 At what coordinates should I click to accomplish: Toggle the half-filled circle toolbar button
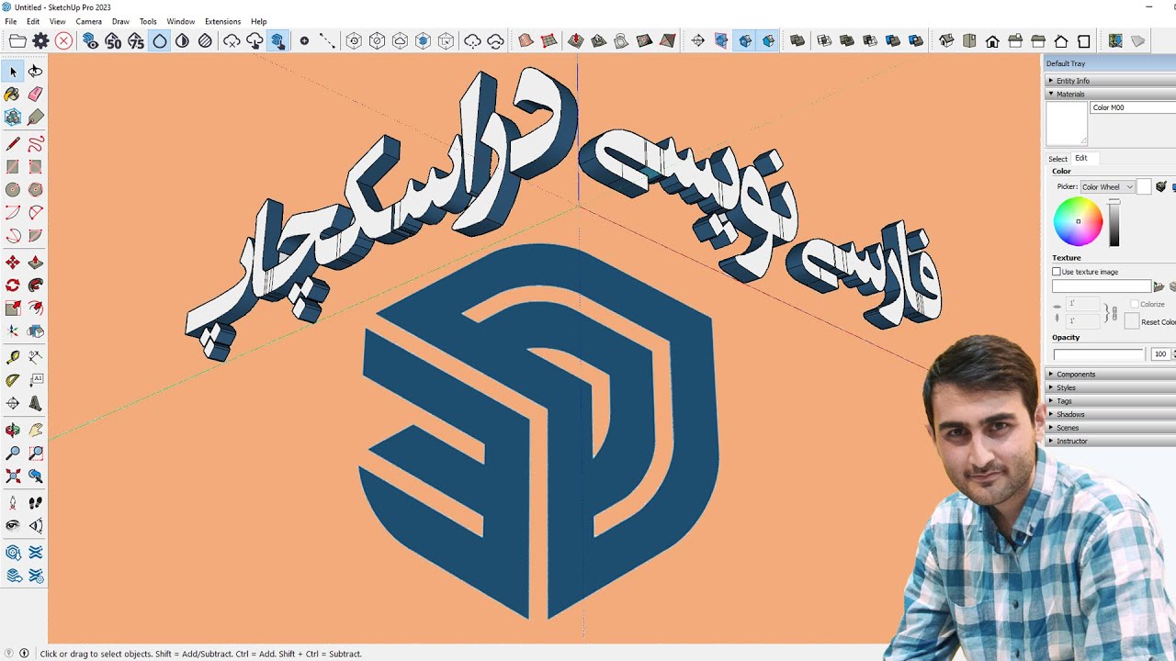pos(182,40)
